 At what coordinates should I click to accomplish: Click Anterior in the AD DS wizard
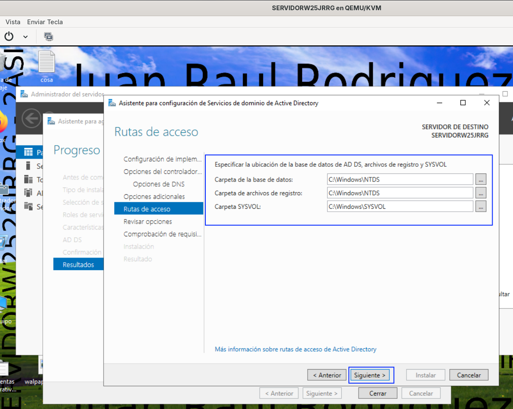[327, 375]
